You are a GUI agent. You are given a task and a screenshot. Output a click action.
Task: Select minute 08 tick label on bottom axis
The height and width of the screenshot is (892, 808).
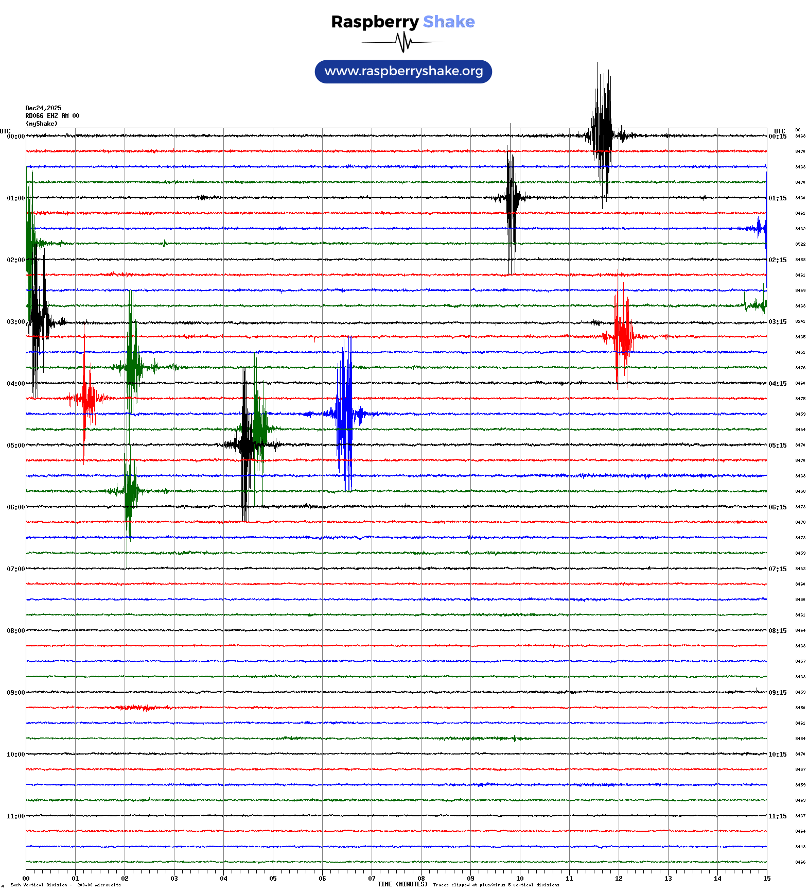click(x=421, y=879)
